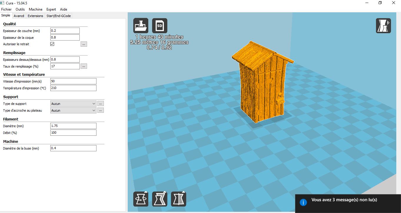This screenshot has width=401, height=213.
Task: Click the Qualité section heading
Action: point(10,24)
